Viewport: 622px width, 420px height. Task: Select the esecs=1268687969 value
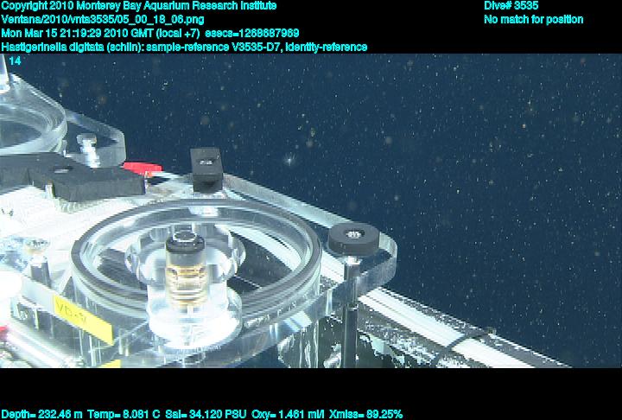(x=252, y=34)
